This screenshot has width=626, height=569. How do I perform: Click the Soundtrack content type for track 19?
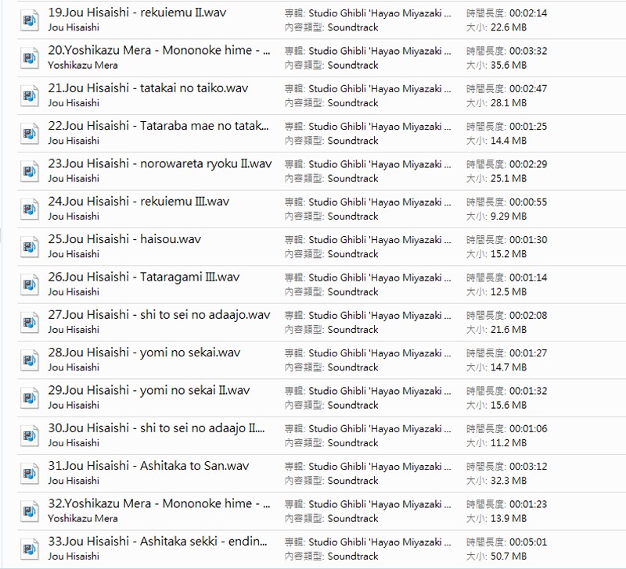click(353, 27)
